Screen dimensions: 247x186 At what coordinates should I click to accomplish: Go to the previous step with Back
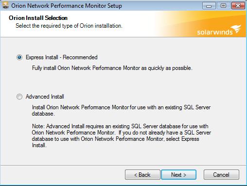tap(142, 175)
